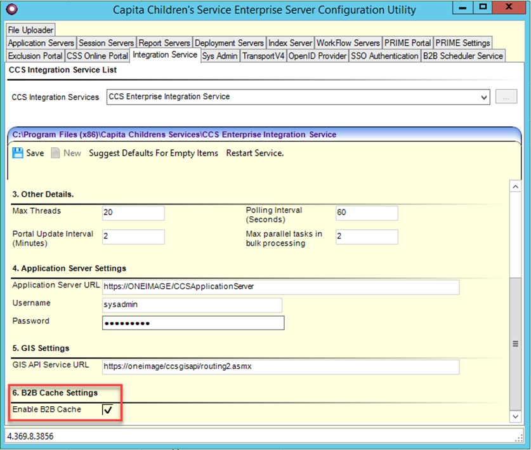Click the application logo in title bar
This screenshot has width=531, height=450.
[x=12, y=10]
